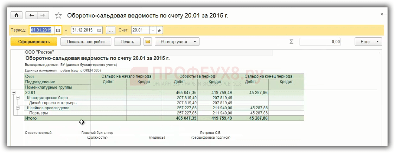Viewport: 395px width, 153px height.
Task: Collapse the 20.01 account row
Action: click(14, 92)
